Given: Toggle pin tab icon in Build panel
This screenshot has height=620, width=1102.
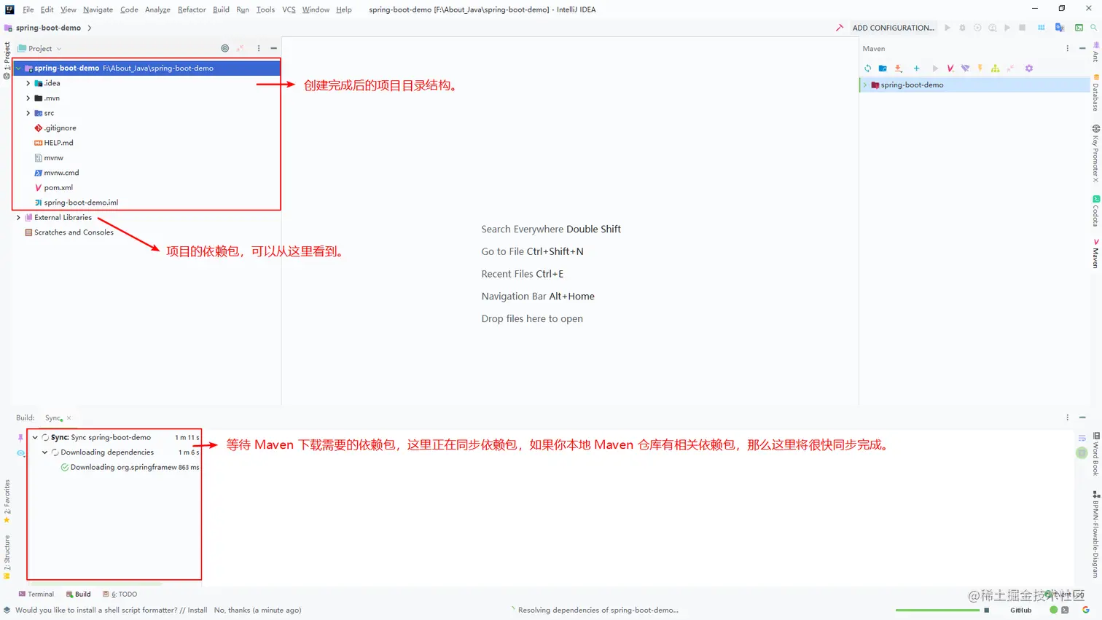Looking at the screenshot, I should coord(20,438).
